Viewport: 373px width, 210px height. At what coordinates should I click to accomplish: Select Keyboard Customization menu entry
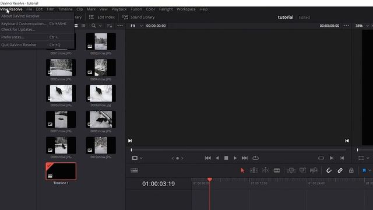(x=37, y=23)
